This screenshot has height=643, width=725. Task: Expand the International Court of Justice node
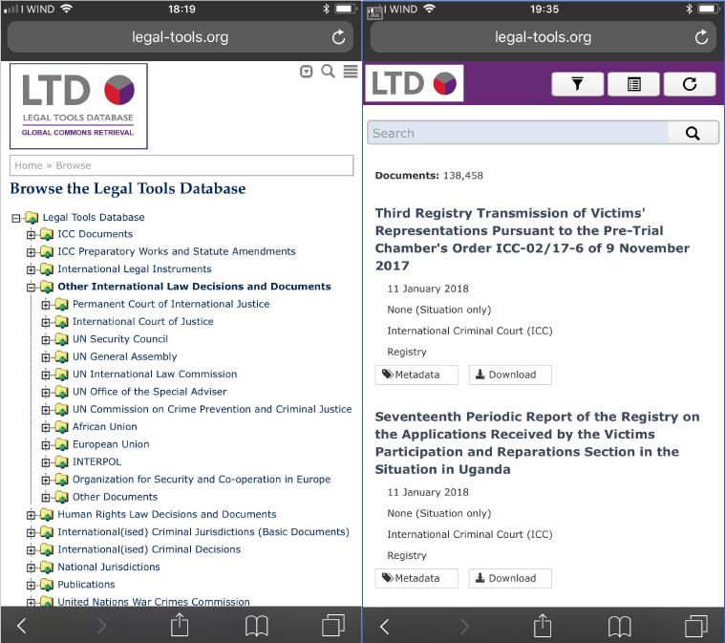46,322
